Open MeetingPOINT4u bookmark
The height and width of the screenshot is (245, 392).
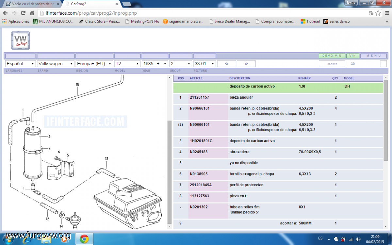[x=142, y=22]
